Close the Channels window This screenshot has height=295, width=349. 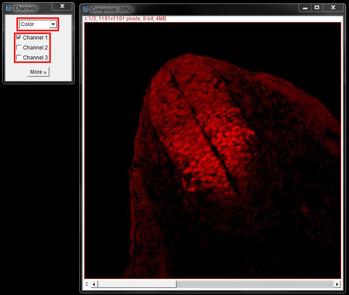click(x=62, y=6)
